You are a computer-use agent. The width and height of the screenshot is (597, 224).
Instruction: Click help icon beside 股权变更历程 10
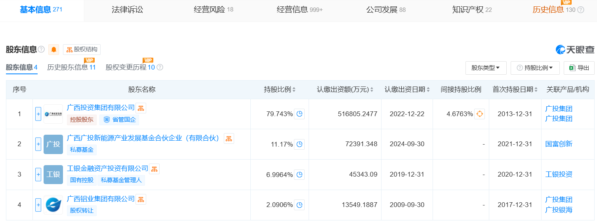click(x=160, y=67)
